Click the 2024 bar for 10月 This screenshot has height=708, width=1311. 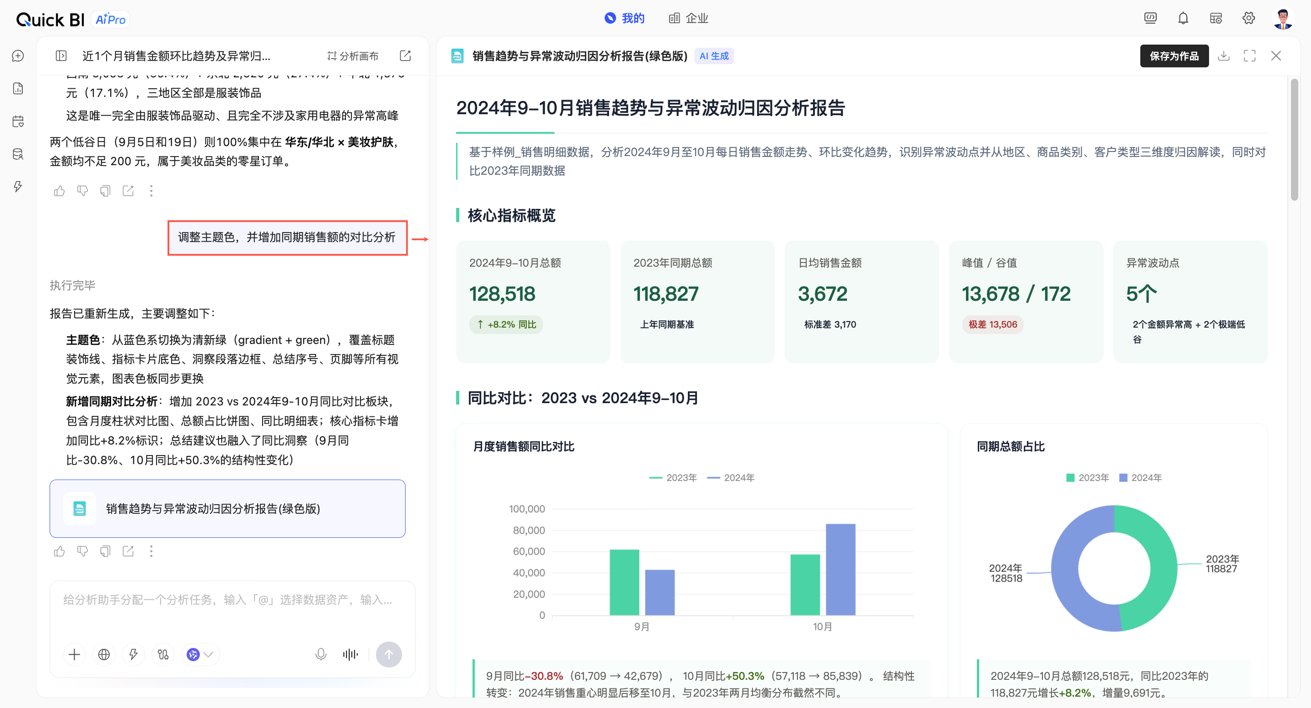click(x=841, y=570)
